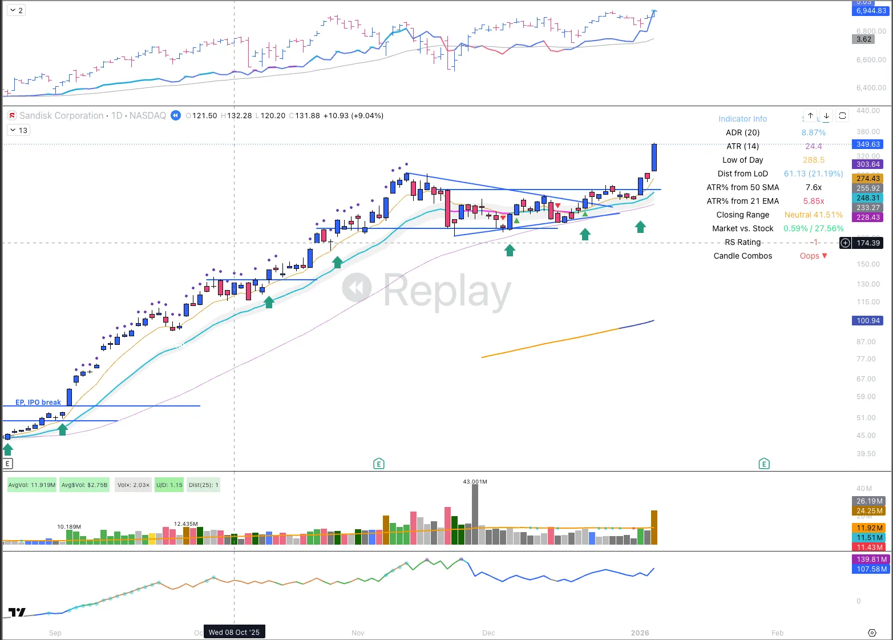Select the EP, IPO break annotation text
The image size is (893, 640).
[38, 402]
